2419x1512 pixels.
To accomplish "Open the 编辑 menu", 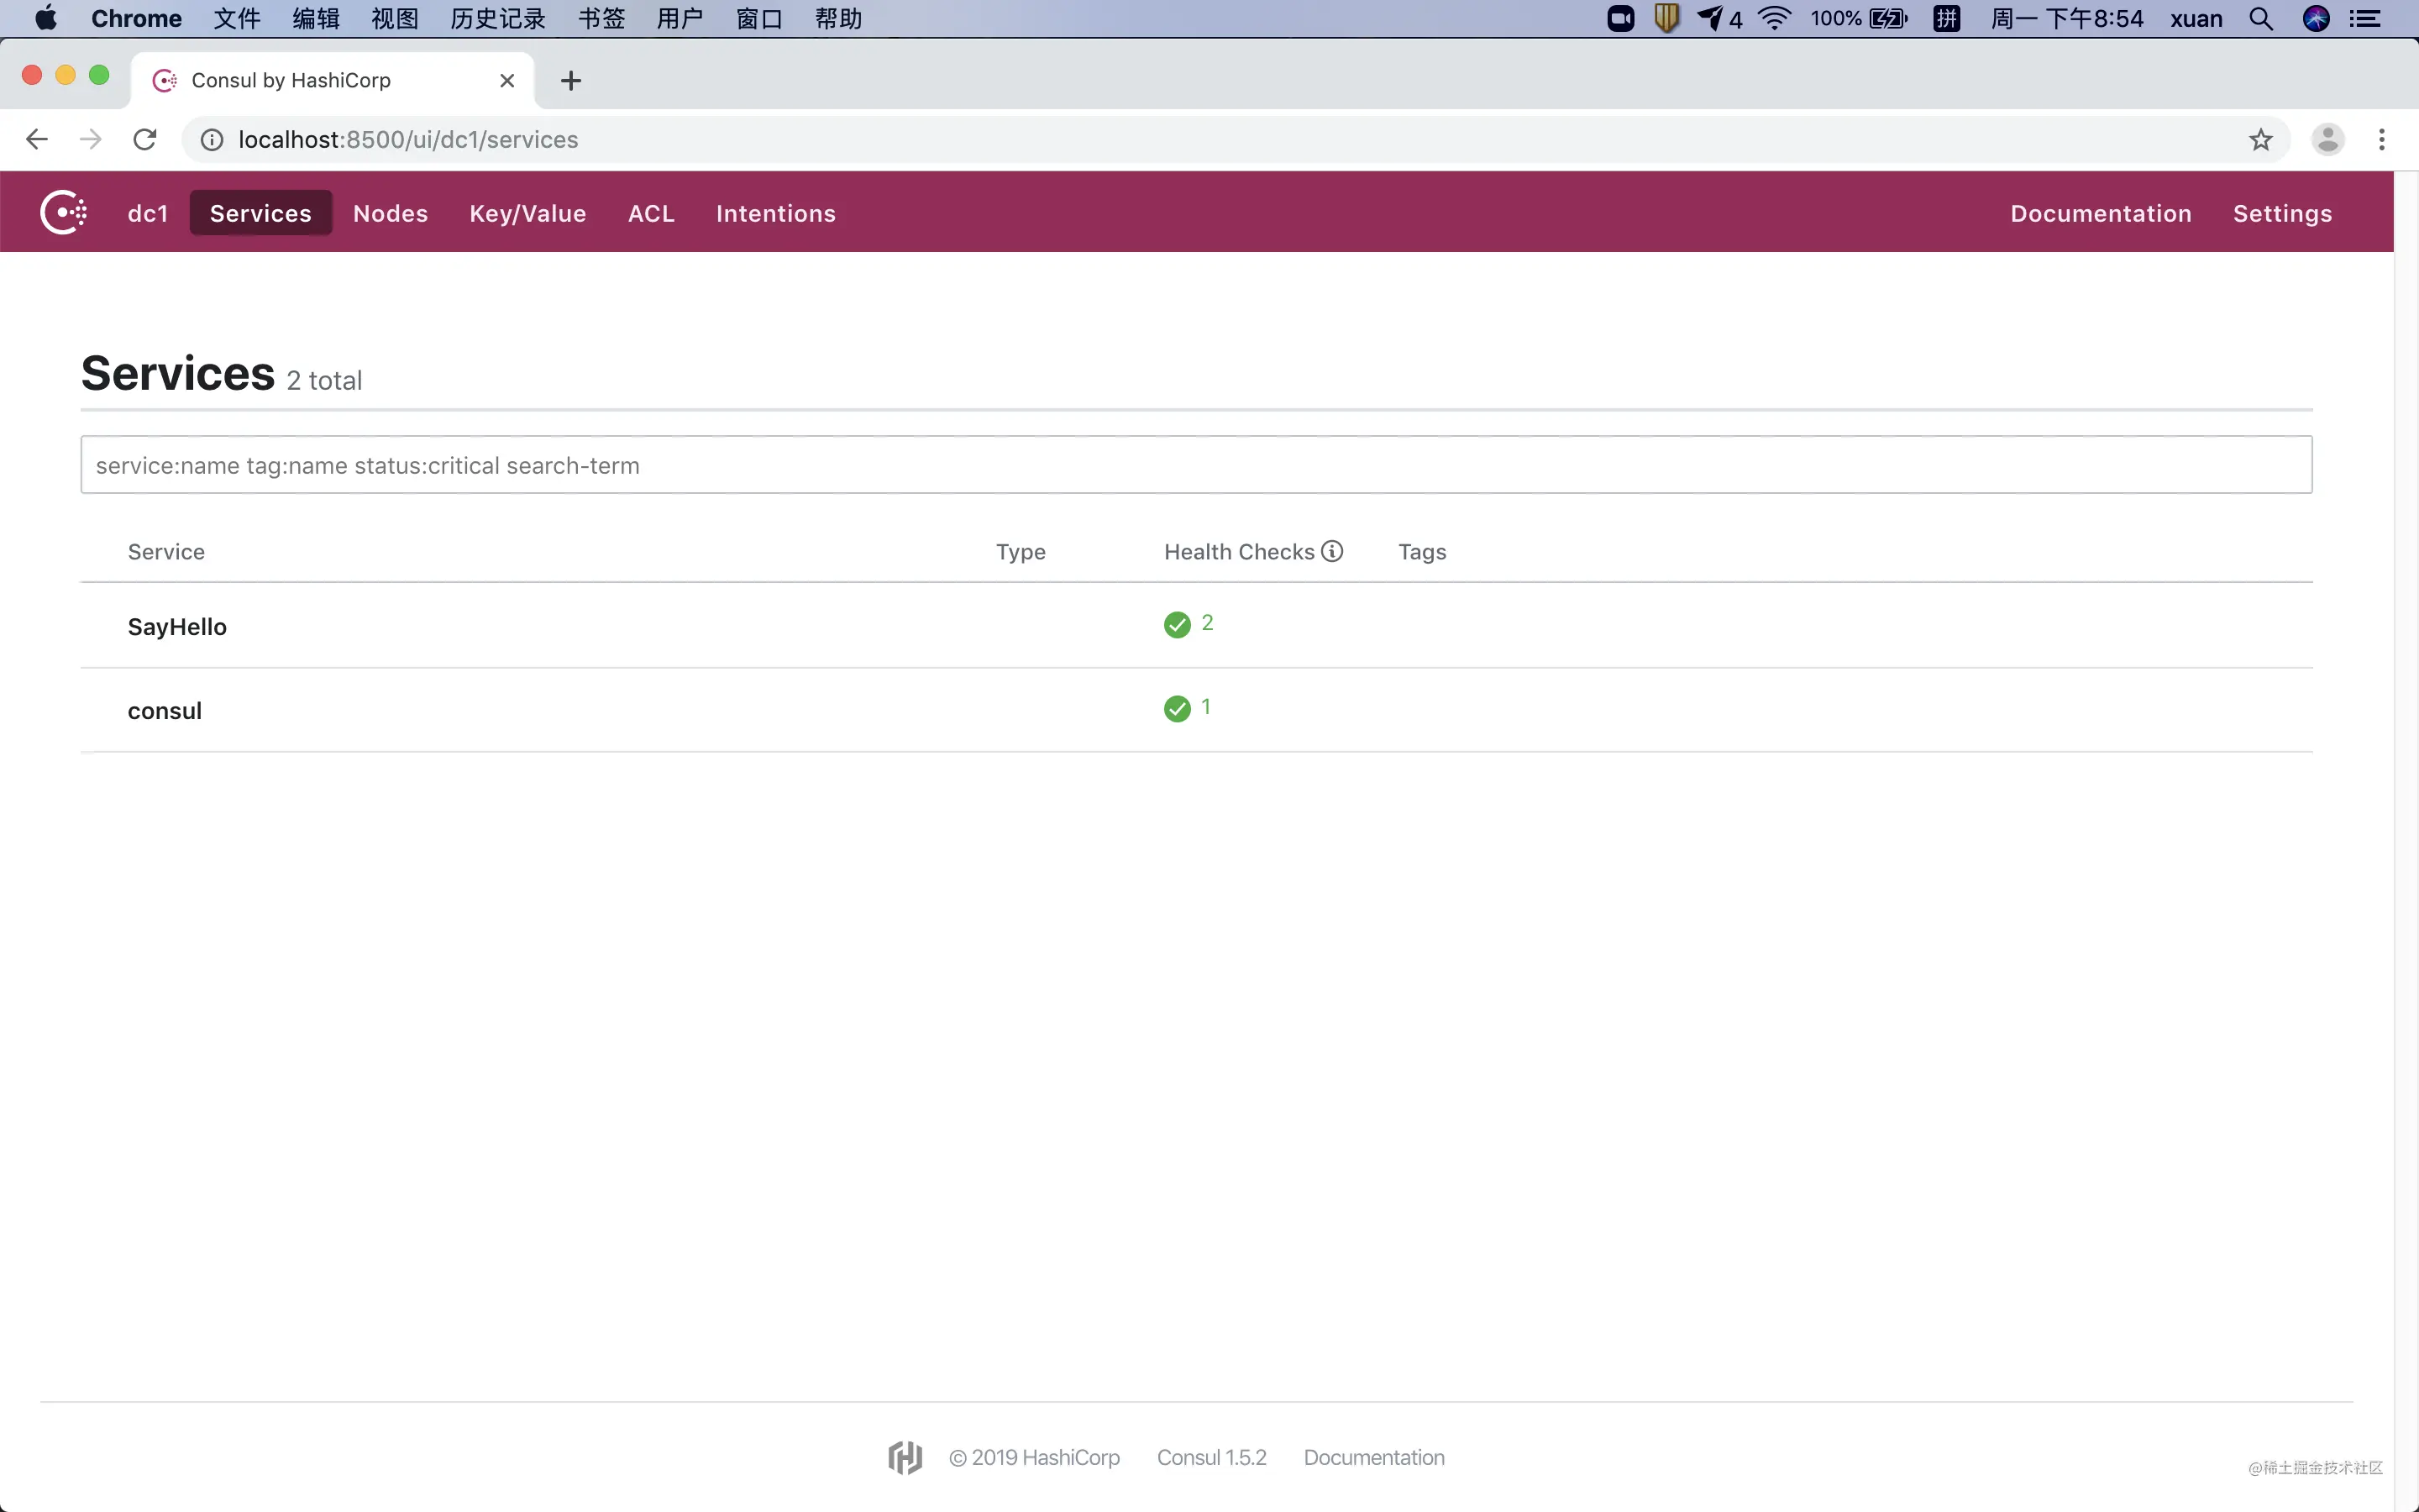I will coord(316,18).
